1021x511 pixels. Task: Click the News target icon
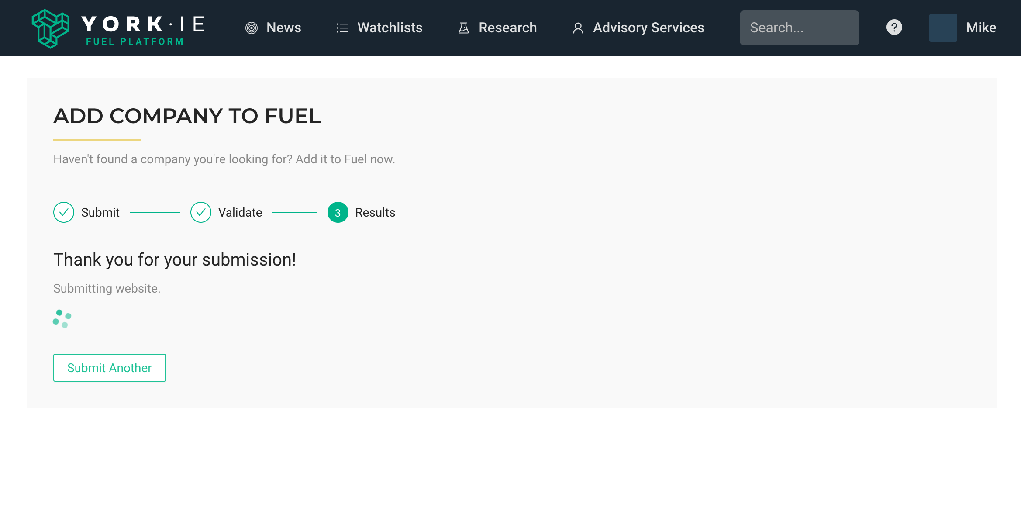[252, 28]
